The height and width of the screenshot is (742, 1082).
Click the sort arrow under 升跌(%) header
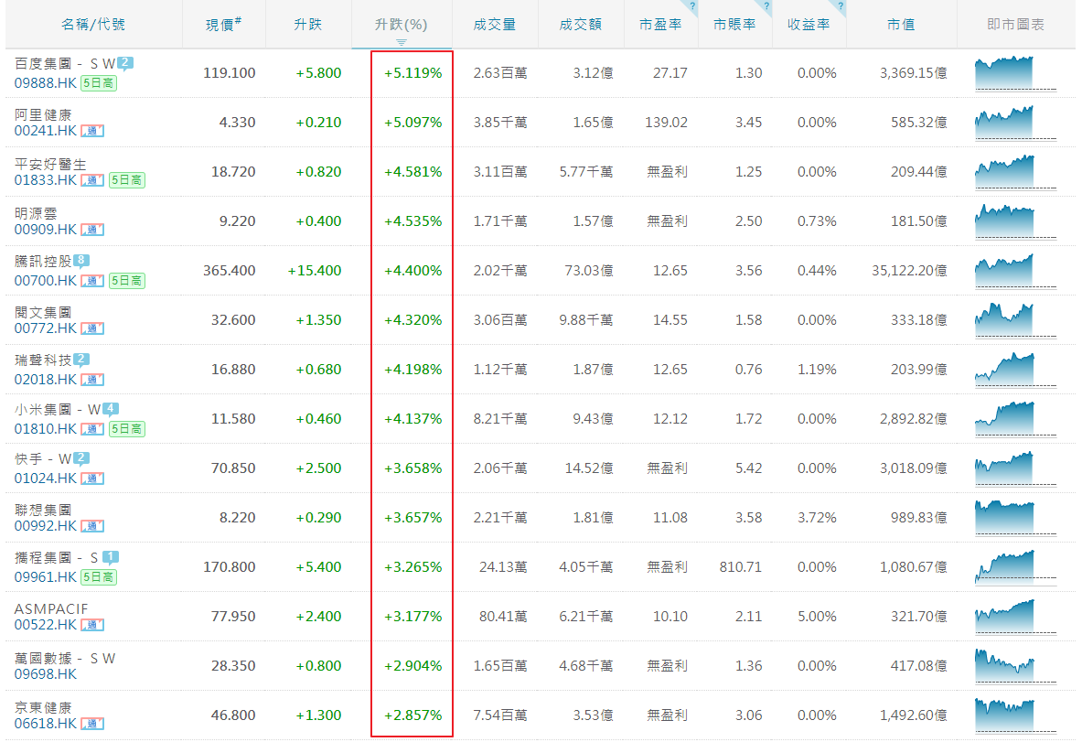tap(402, 42)
